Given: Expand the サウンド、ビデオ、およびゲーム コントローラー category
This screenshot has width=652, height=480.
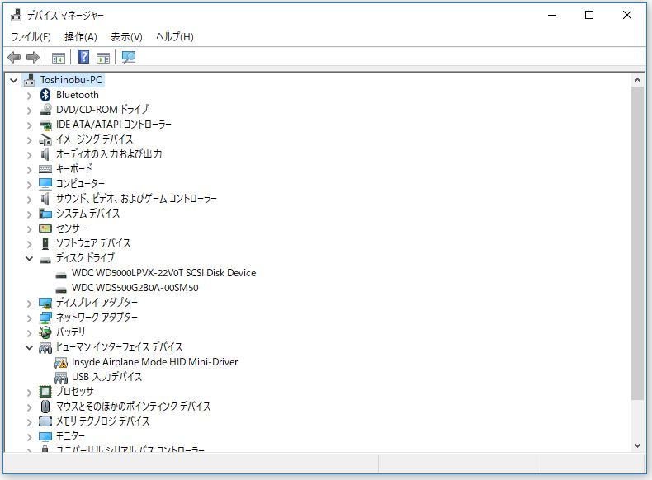Looking at the screenshot, I should point(29,200).
